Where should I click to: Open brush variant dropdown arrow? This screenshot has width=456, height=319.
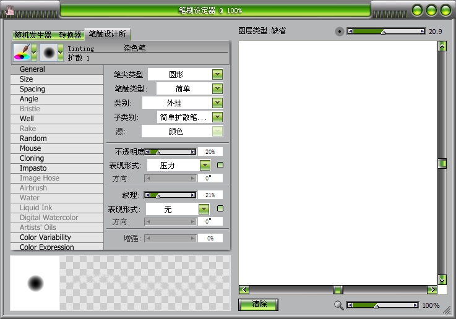pyautogui.click(x=61, y=53)
